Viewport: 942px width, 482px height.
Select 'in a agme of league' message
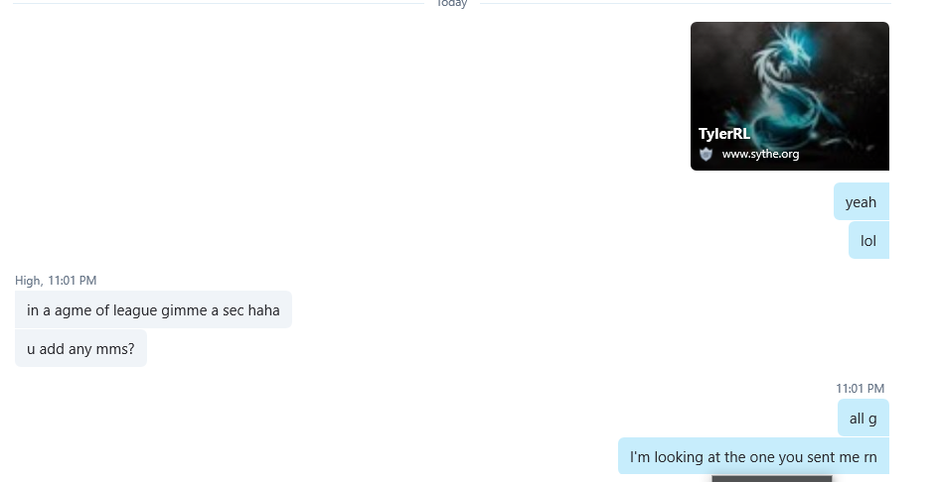point(153,310)
